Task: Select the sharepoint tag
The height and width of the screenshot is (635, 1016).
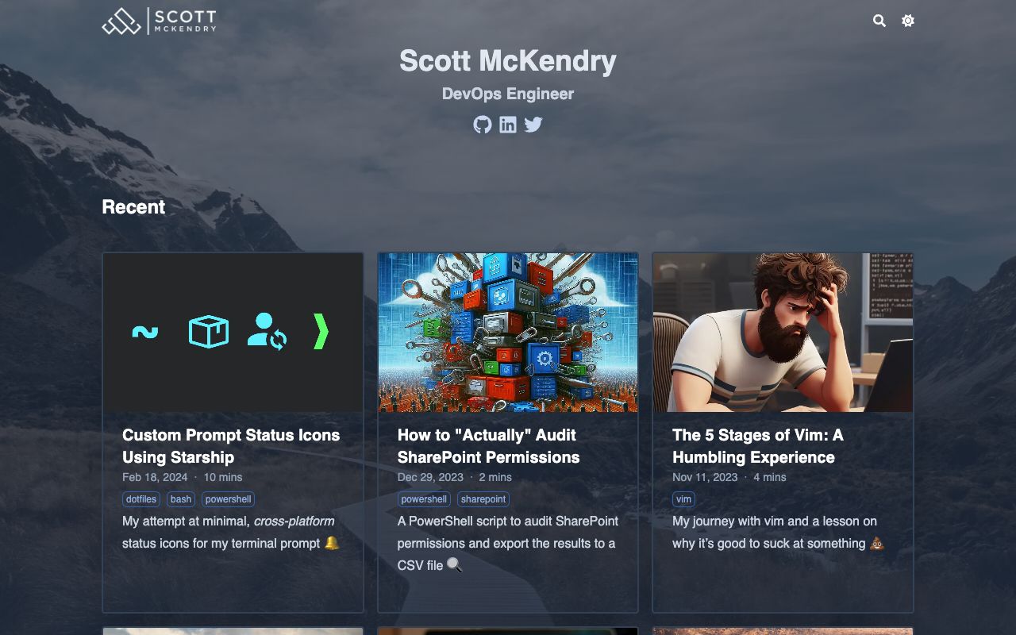Action: (483, 499)
